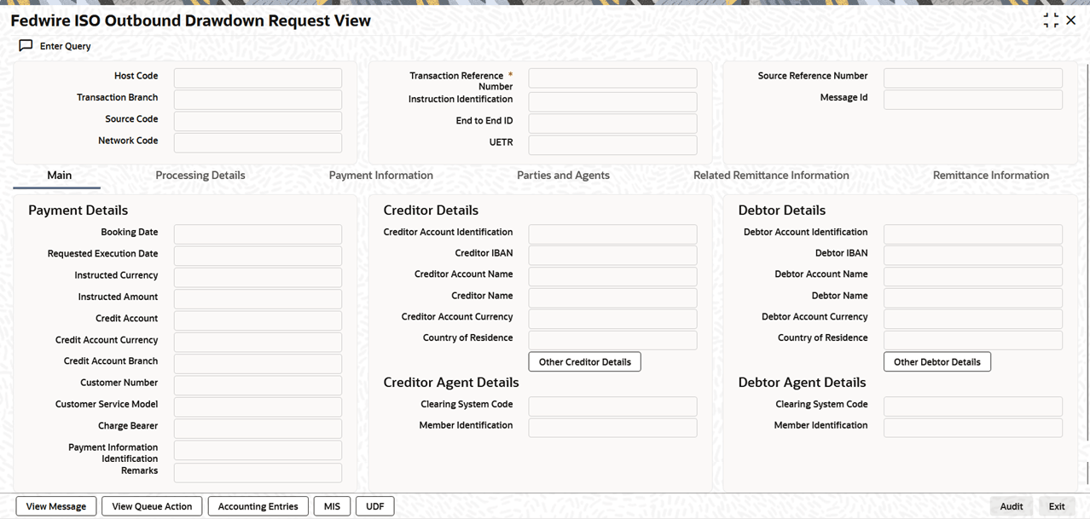1090x519 pixels.
Task: Select the Source Code input
Action: [258, 121]
